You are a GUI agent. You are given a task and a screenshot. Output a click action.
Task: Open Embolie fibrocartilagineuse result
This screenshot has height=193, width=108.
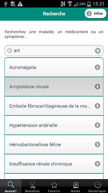coord(54,106)
